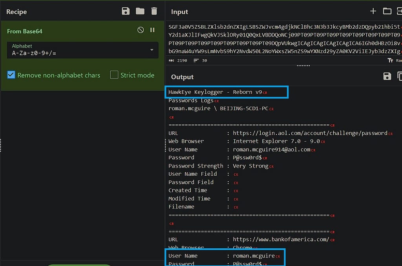Click the Modified Time output row
The width and height of the screenshot is (402, 266).
(x=203, y=199)
